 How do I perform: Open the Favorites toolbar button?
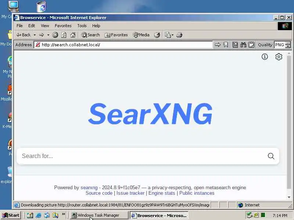click(116, 35)
